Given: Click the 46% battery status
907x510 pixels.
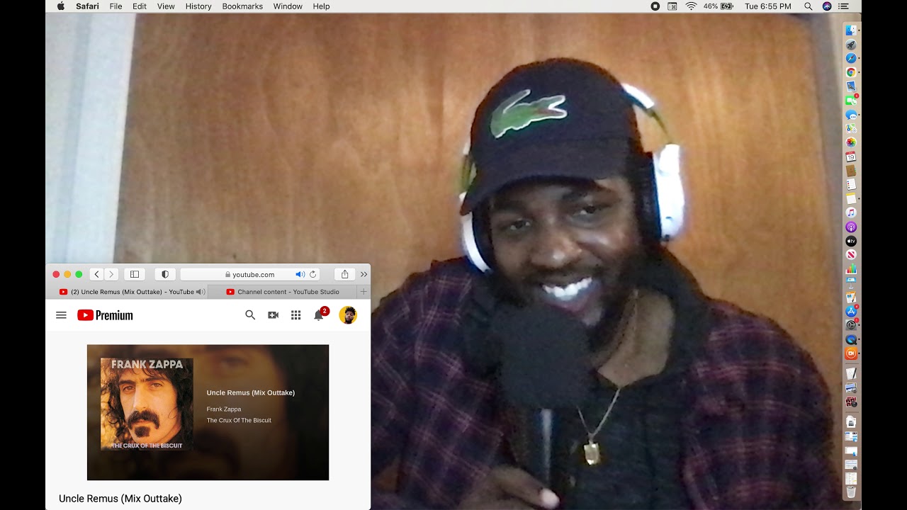Looking at the screenshot, I should click(x=718, y=6).
